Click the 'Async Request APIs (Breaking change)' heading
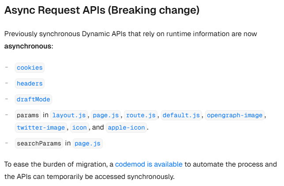This screenshot has height=186, width=284. click(x=102, y=10)
